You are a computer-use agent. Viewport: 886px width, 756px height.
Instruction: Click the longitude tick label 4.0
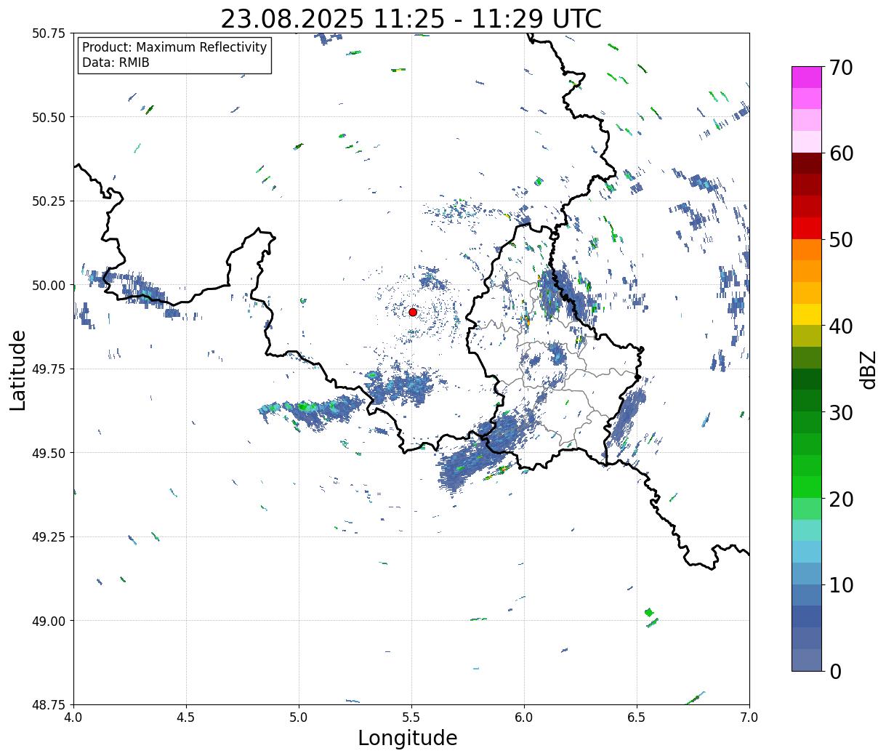73,717
